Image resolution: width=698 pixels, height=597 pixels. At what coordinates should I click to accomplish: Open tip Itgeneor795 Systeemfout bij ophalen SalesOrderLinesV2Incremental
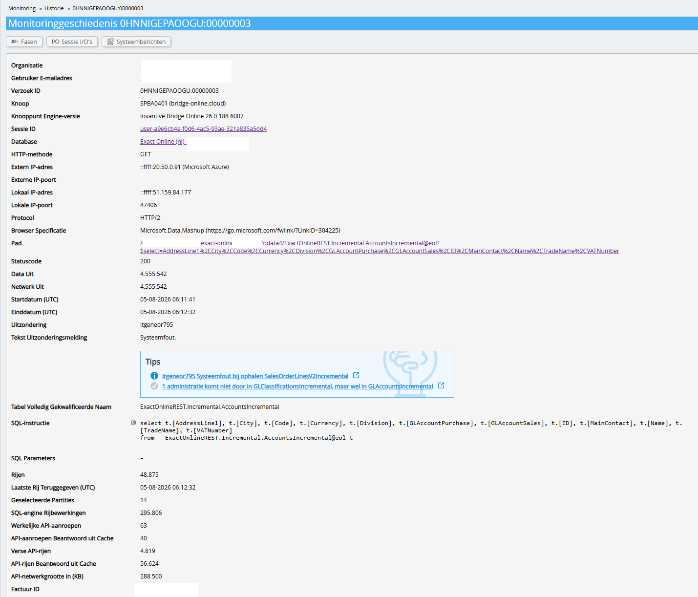pos(255,376)
